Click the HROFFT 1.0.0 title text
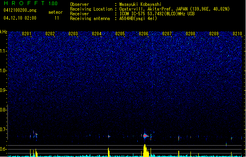Viewport: 246px width, 157px height. click(x=31, y=3)
